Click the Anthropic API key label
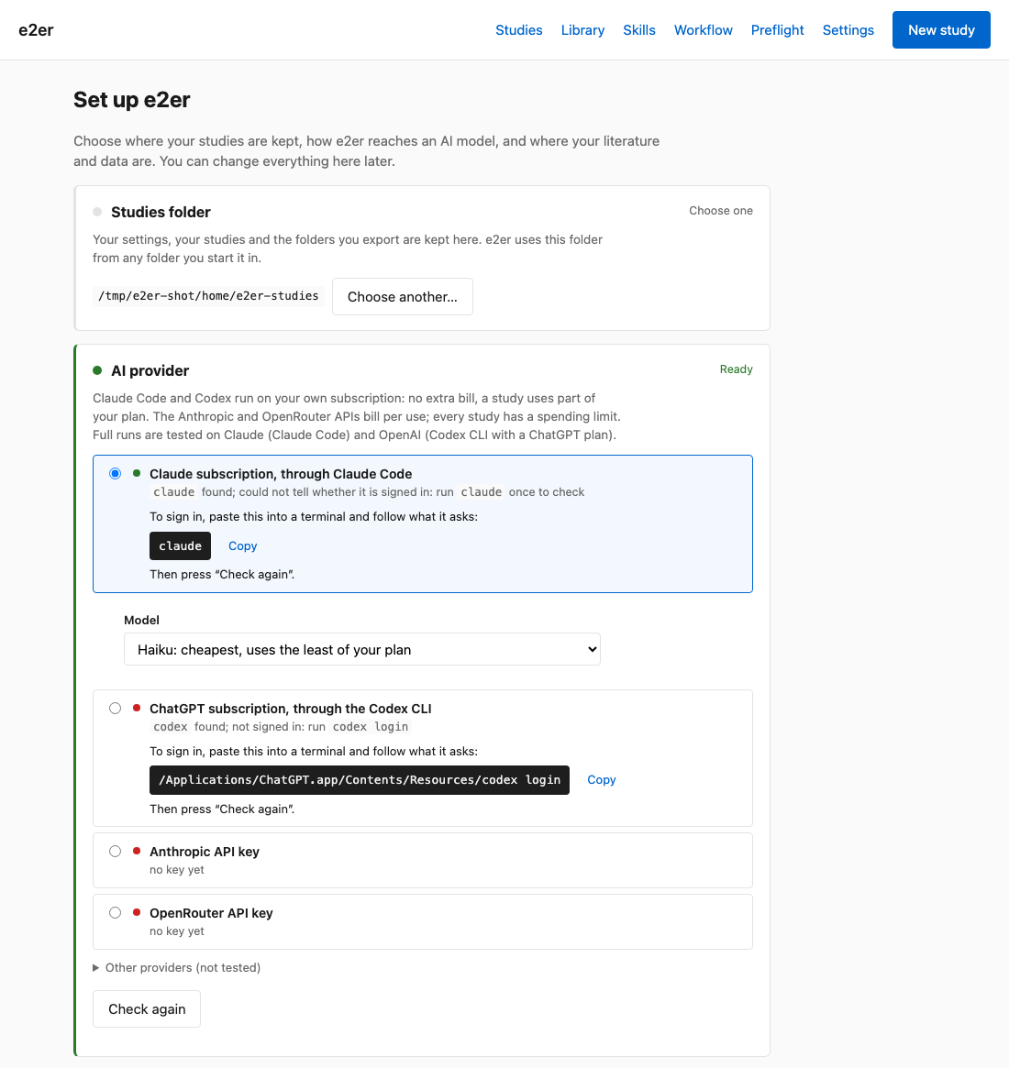Image resolution: width=1009 pixels, height=1068 pixels. tap(205, 852)
